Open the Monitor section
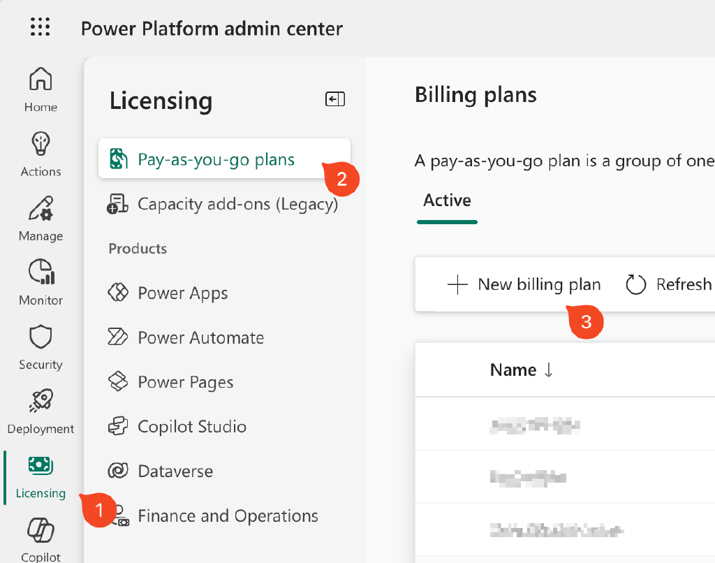This screenshot has height=563, width=715. click(x=40, y=280)
